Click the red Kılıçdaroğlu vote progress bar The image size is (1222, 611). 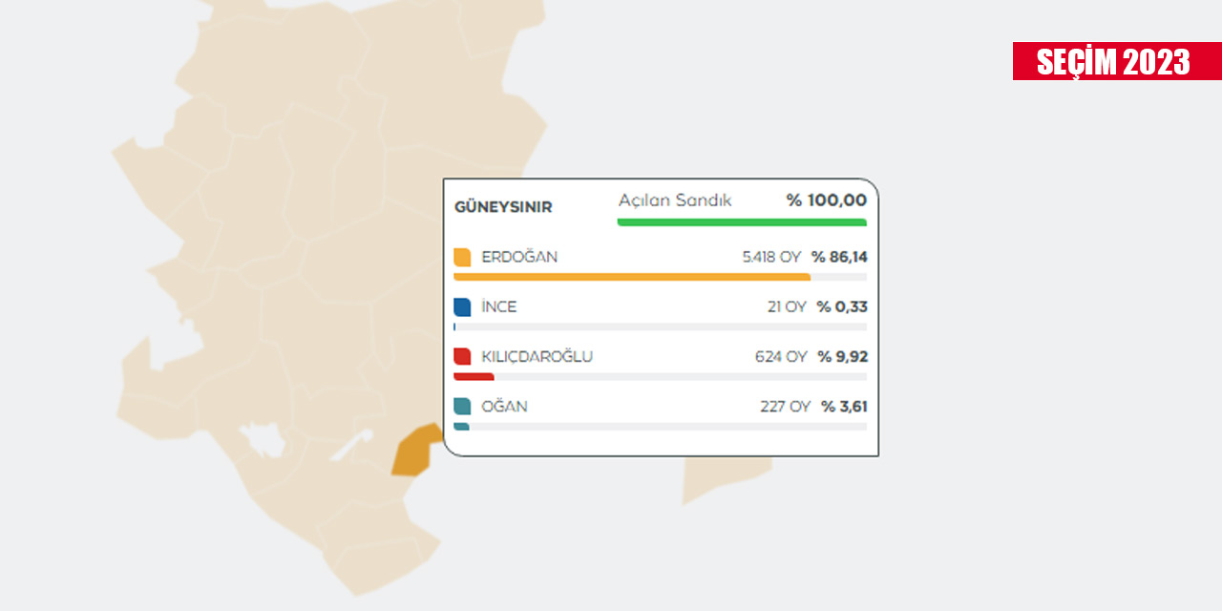coord(474,377)
